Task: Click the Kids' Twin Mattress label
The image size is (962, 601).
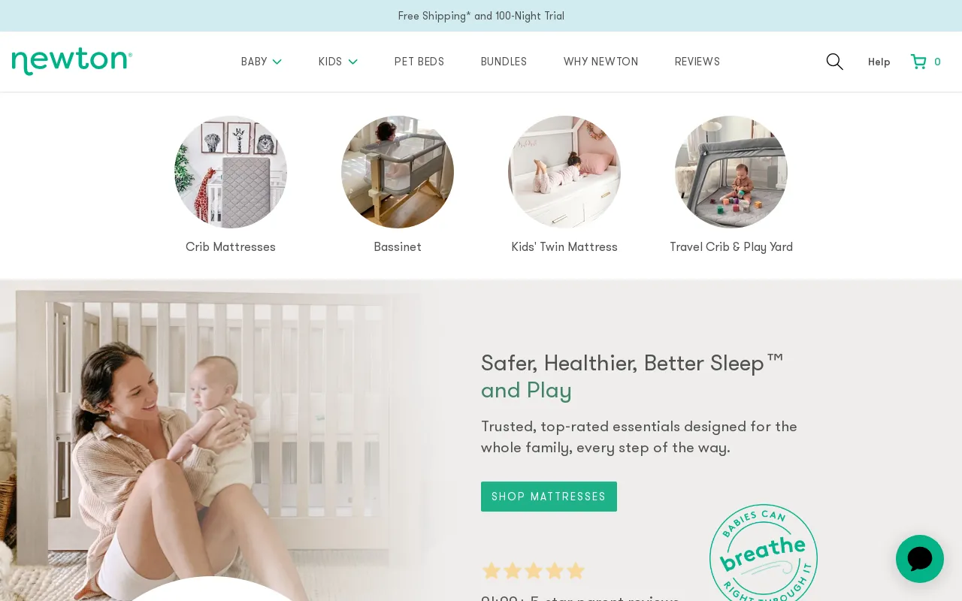Action: (564, 247)
